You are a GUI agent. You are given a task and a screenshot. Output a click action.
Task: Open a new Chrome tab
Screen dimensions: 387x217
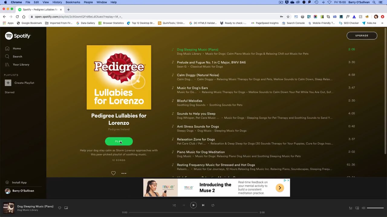point(68,10)
